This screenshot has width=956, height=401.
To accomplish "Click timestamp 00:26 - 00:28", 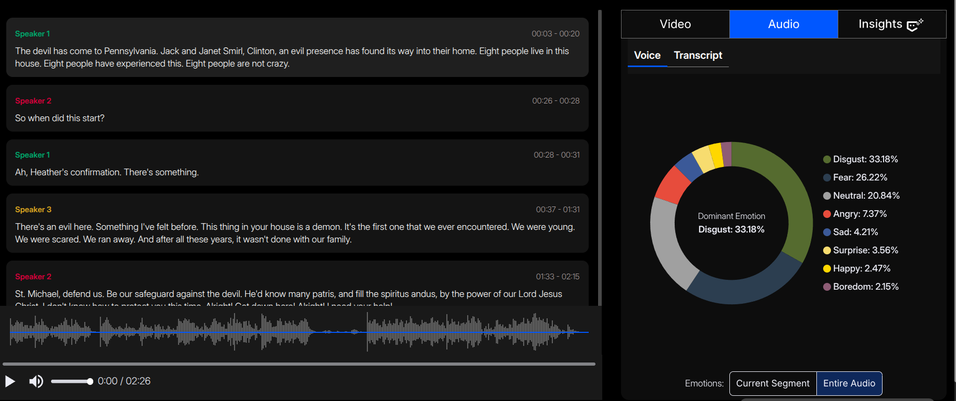I will click(x=556, y=101).
